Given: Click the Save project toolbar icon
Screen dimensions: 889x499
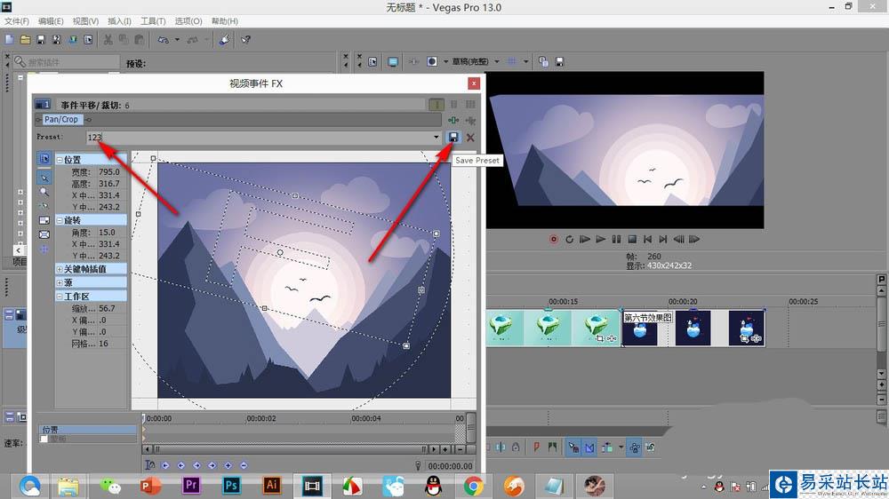Looking at the screenshot, I should (41, 40).
